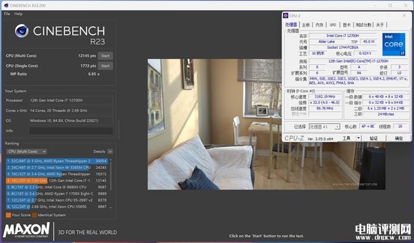Click the CPU-Z 确定 button
The height and width of the screenshot is (243, 414).
tap(399, 138)
